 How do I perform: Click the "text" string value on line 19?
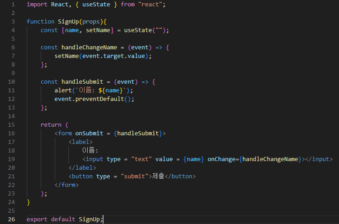click(141, 159)
